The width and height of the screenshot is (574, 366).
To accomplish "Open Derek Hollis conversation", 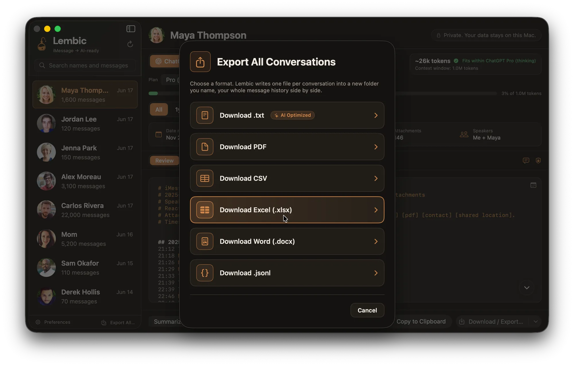I will tap(85, 297).
